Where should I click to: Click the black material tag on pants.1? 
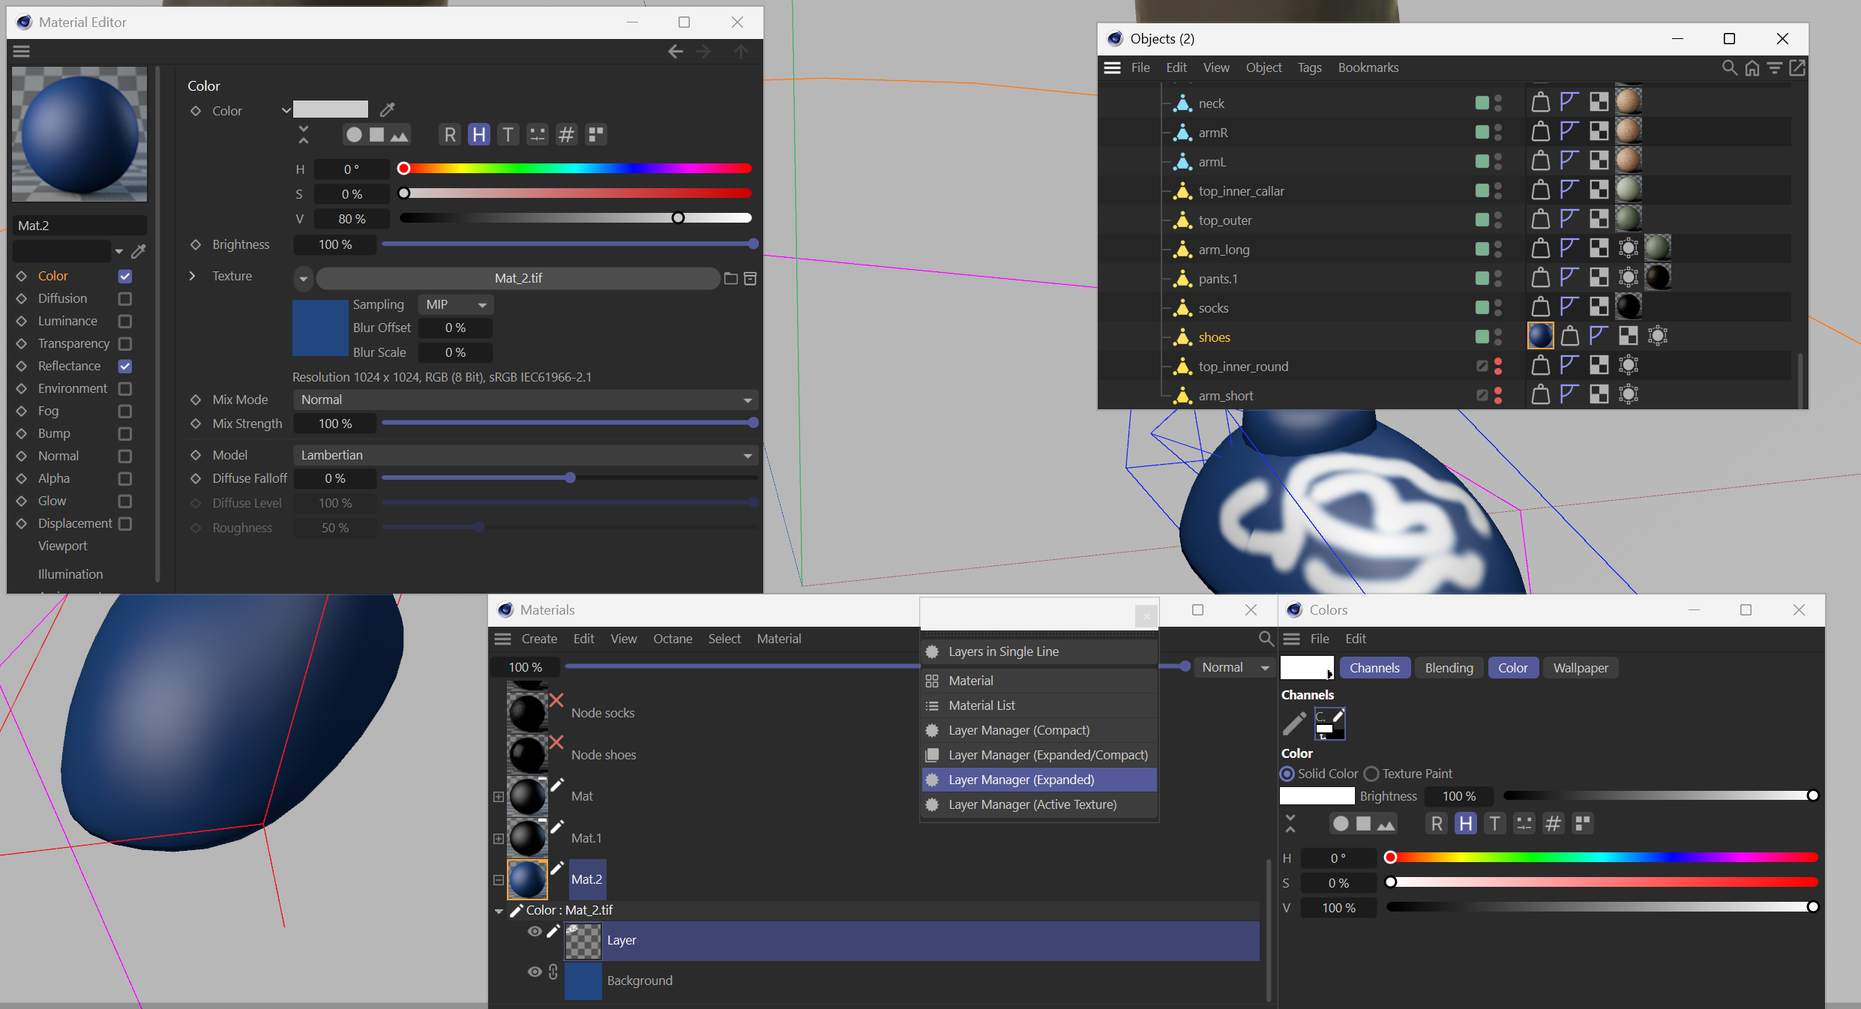pyautogui.click(x=1658, y=277)
